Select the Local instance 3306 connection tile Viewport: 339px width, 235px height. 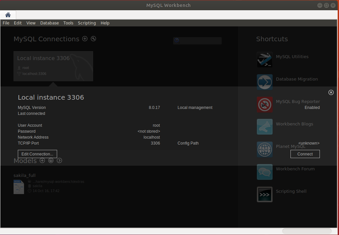(53, 66)
